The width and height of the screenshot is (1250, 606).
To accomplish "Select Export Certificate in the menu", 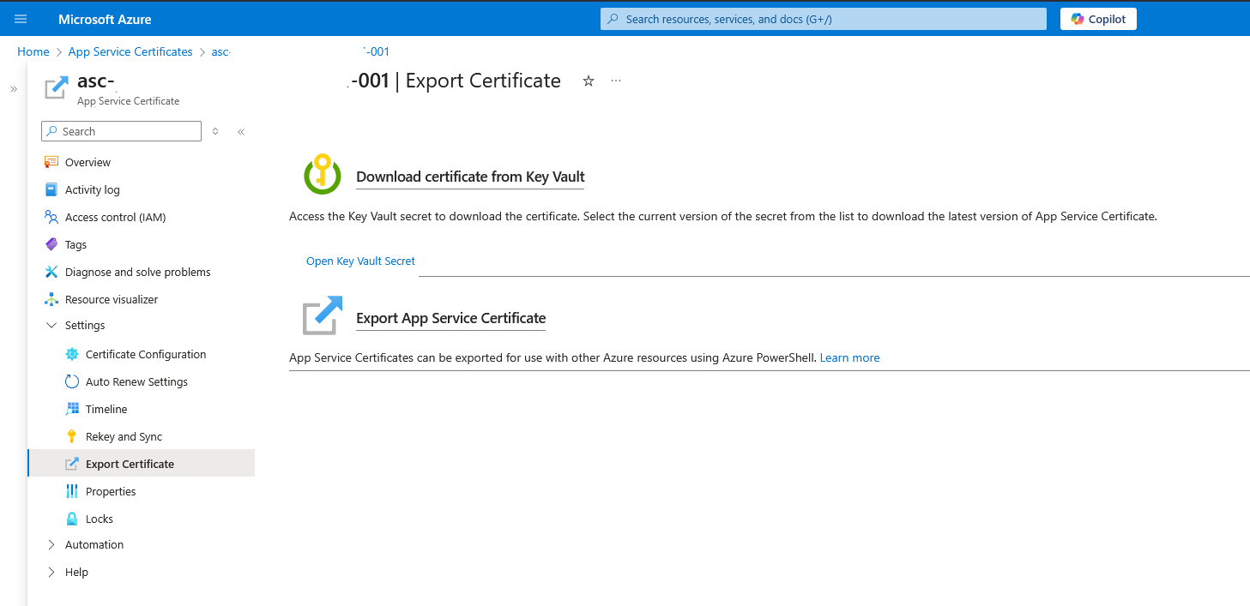I will [130, 464].
